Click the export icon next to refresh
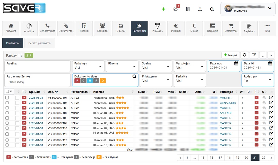Viewport: 278px width, 165px height. tap(254, 55)
